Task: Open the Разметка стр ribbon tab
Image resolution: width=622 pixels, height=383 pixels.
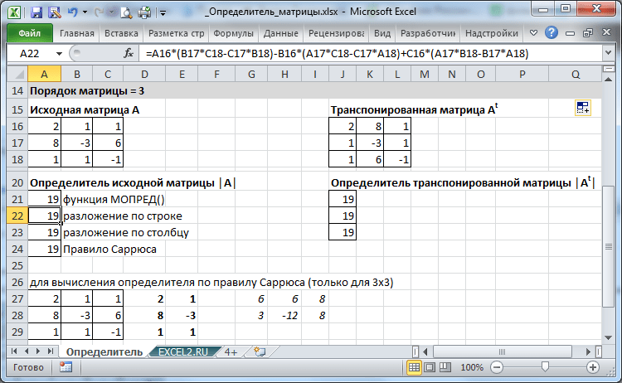Action: (x=177, y=33)
